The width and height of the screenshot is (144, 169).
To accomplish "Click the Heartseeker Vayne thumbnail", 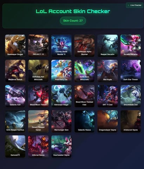I will click(61, 146).
